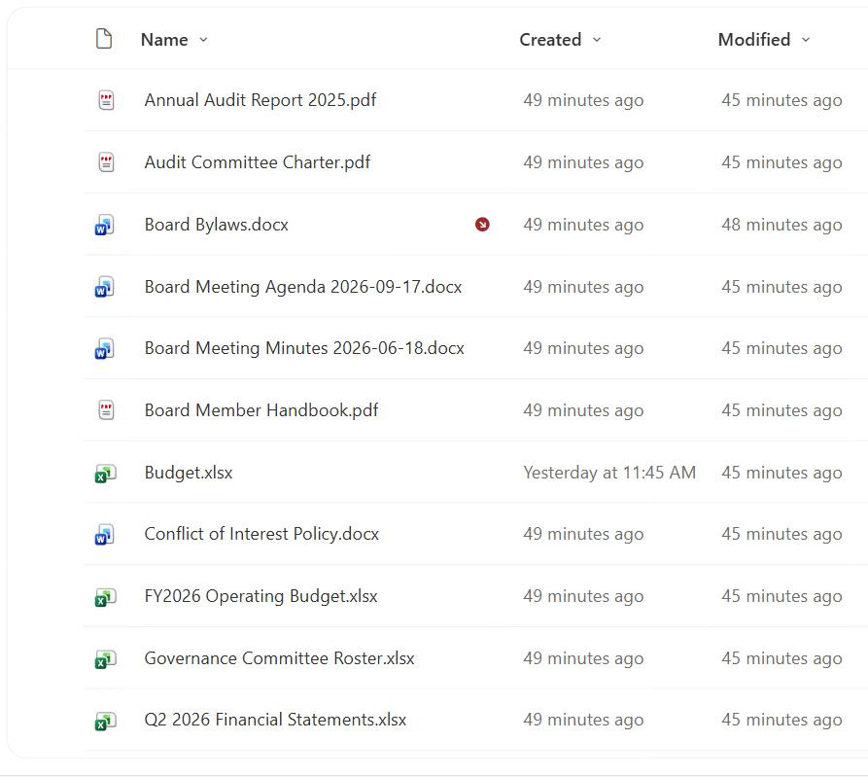This screenshot has width=868, height=777.
Task: Click created time of Annual Audit Report 2025
Action: point(583,100)
